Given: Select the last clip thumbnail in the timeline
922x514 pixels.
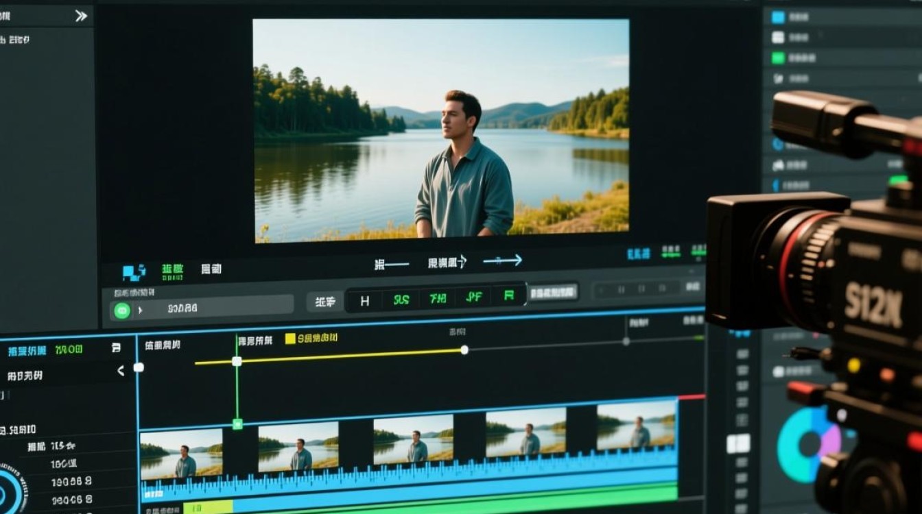Looking at the screenshot, I should pyautogui.click(x=637, y=426).
